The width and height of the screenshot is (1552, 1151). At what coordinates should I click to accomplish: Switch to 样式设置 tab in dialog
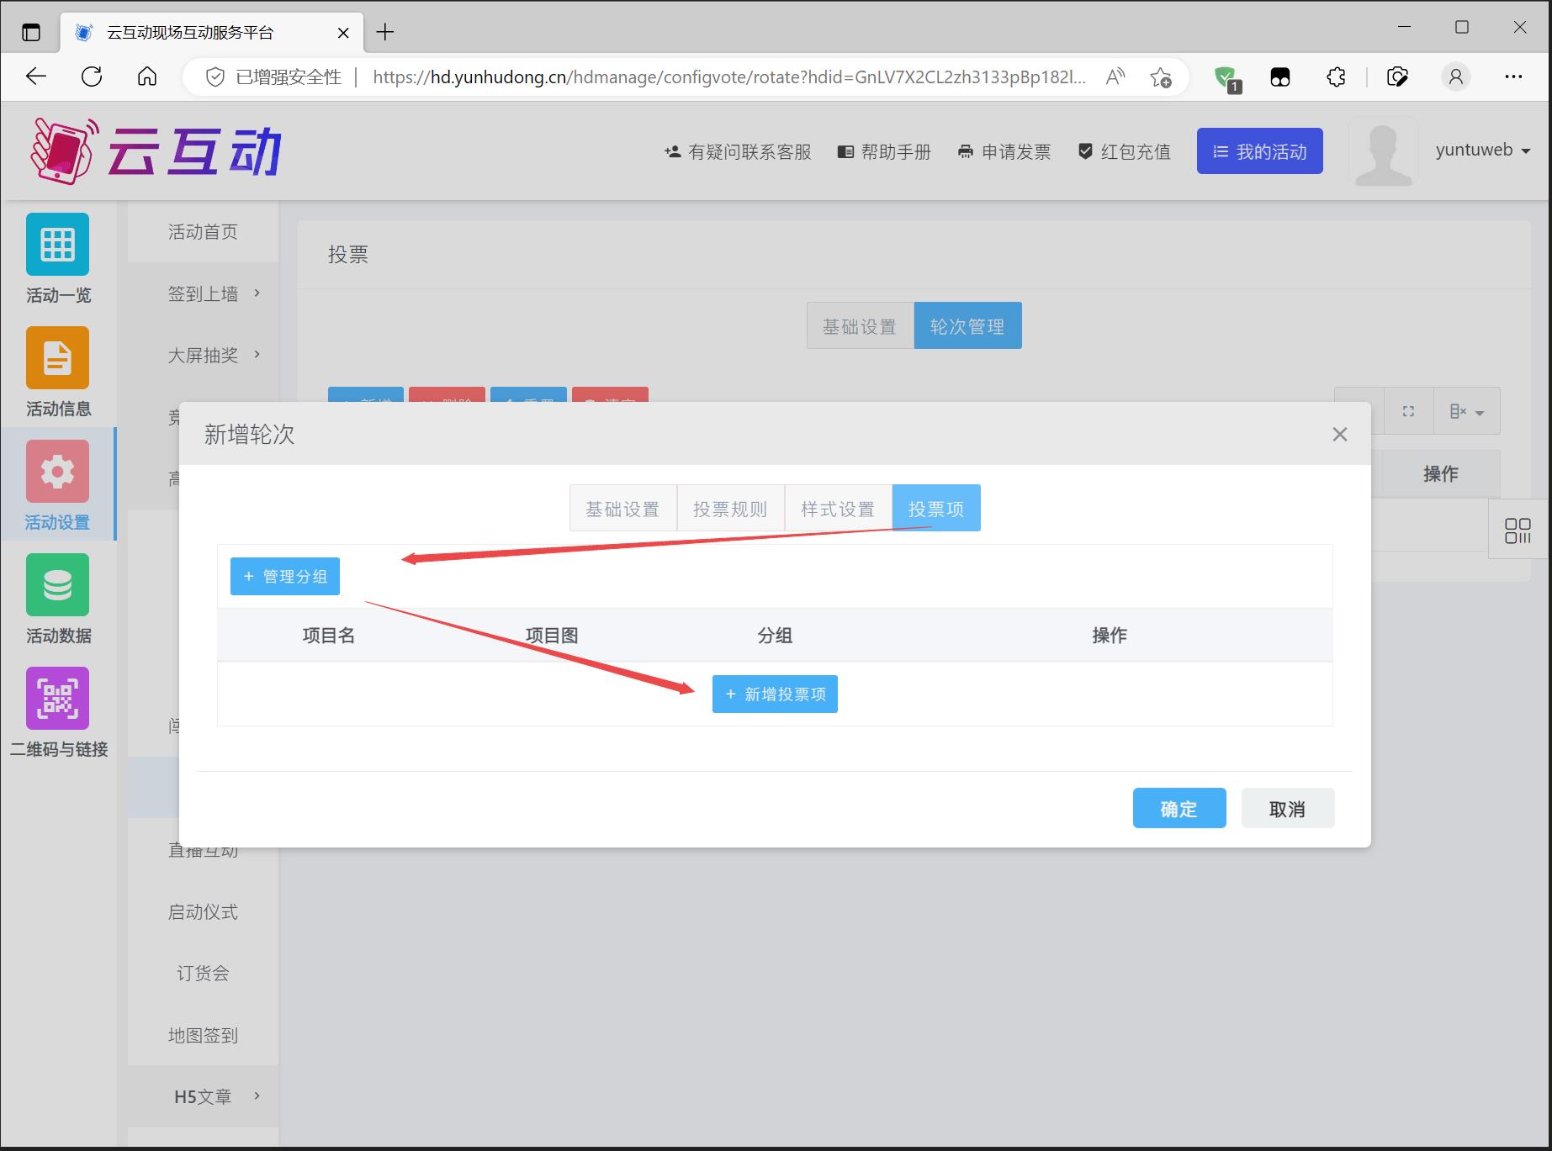click(838, 509)
